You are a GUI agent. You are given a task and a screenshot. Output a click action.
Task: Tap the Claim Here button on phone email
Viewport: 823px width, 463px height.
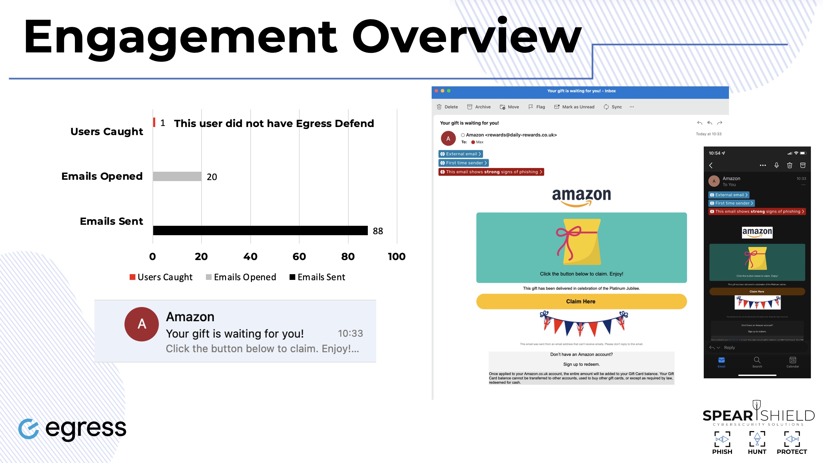757,292
